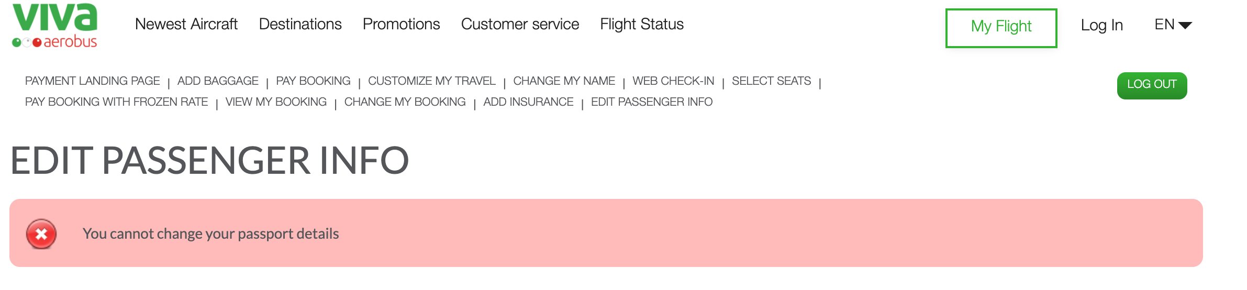Open the Payment Landing Page link
The image size is (1247, 290).
92,81
